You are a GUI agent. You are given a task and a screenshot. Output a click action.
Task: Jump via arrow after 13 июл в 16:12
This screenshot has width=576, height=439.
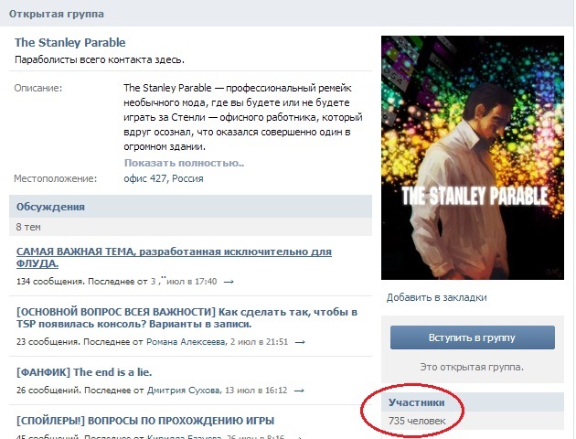(299, 391)
